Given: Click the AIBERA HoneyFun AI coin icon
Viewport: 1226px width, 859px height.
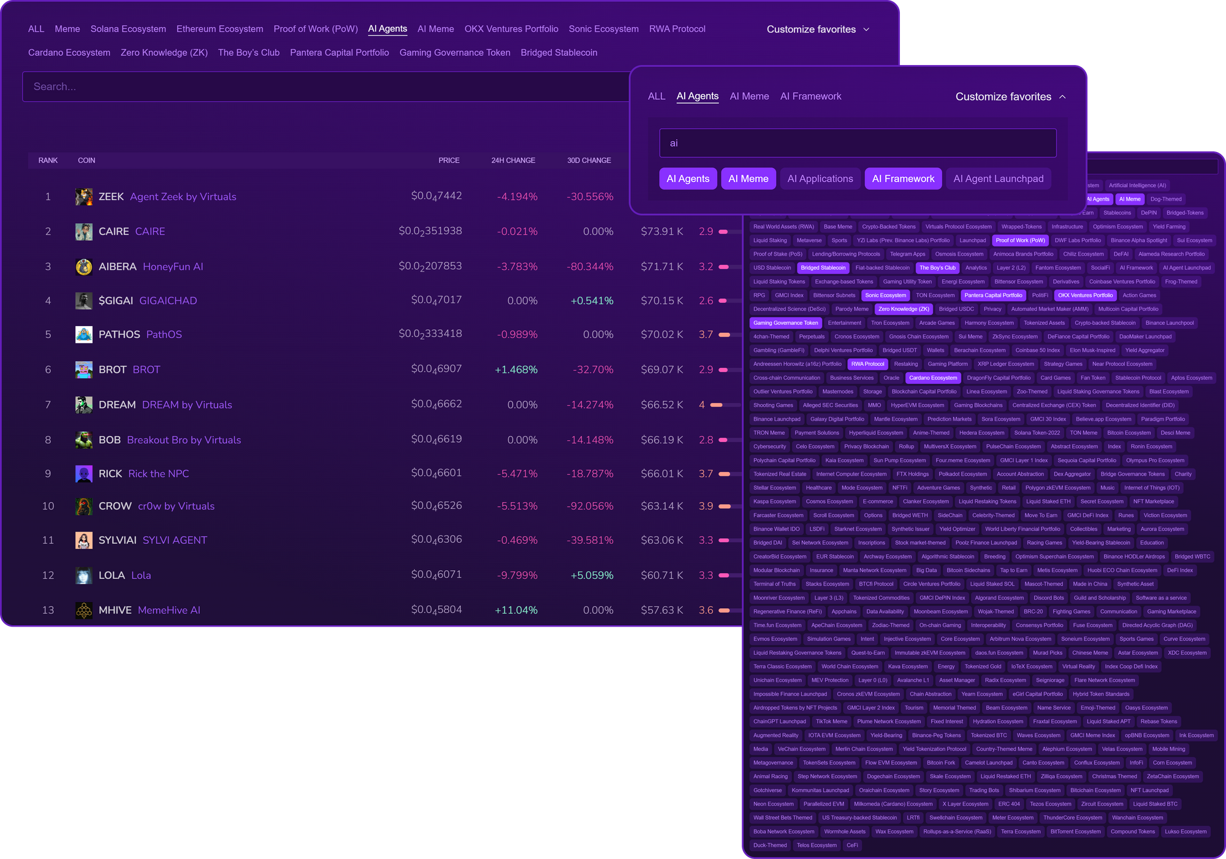Looking at the screenshot, I should pyautogui.click(x=84, y=267).
